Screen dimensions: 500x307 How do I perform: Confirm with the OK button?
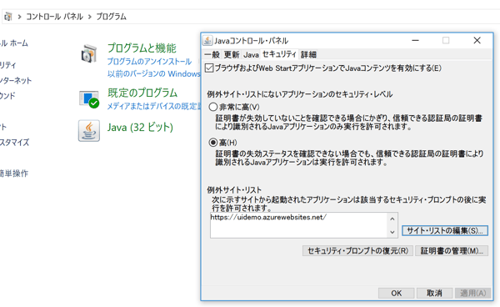397,293
